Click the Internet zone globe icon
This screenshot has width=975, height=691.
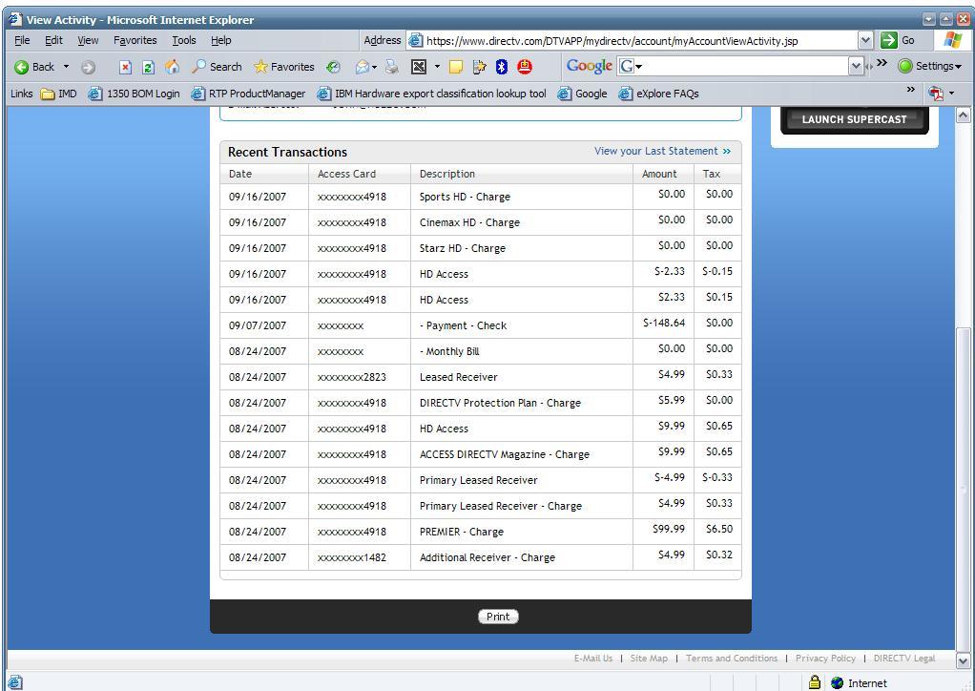[837, 683]
